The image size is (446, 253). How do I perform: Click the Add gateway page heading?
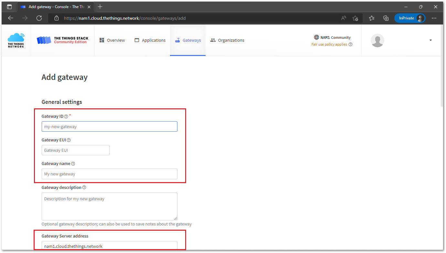point(65,77)
